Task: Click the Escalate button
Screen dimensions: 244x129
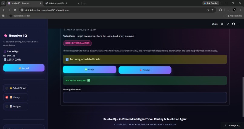Action: coord(145,70)
